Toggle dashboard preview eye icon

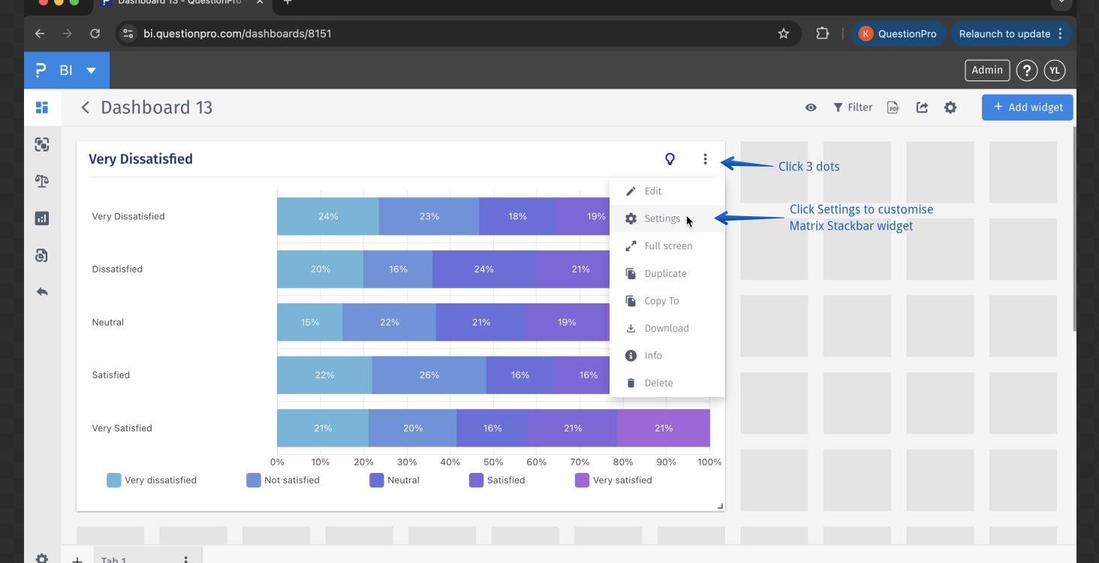[811, 107]
